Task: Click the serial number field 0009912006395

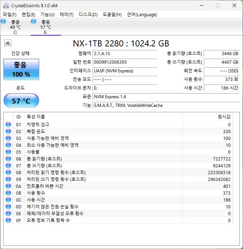Action: (125, 62)
